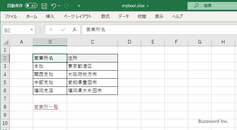Click the search magnifier icon

pyautogui.click(x=196, y=6)
